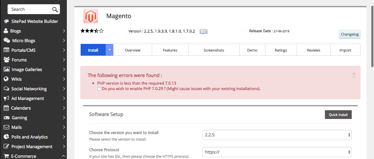Collapse the E-Commerce category
Image resolution: width=374 pixels, height=159 pixels.
(64, 156)
